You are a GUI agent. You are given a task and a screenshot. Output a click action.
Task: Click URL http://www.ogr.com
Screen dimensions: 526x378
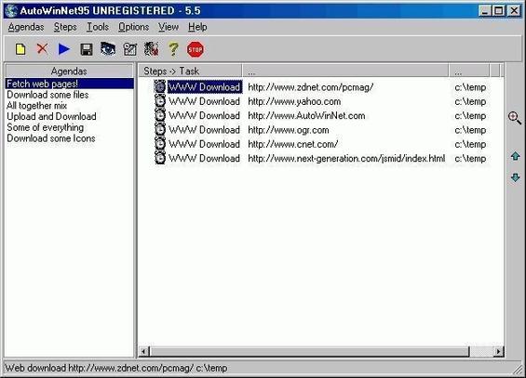(289, 130)
